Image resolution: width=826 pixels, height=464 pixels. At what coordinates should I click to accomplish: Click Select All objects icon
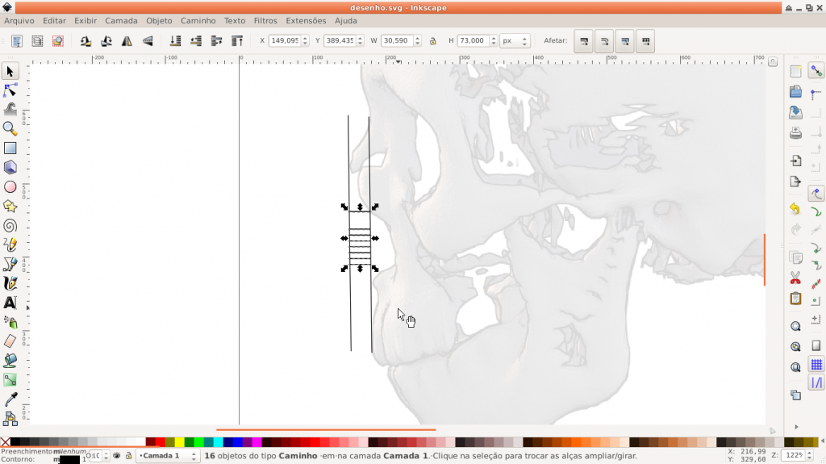[17, 41]
